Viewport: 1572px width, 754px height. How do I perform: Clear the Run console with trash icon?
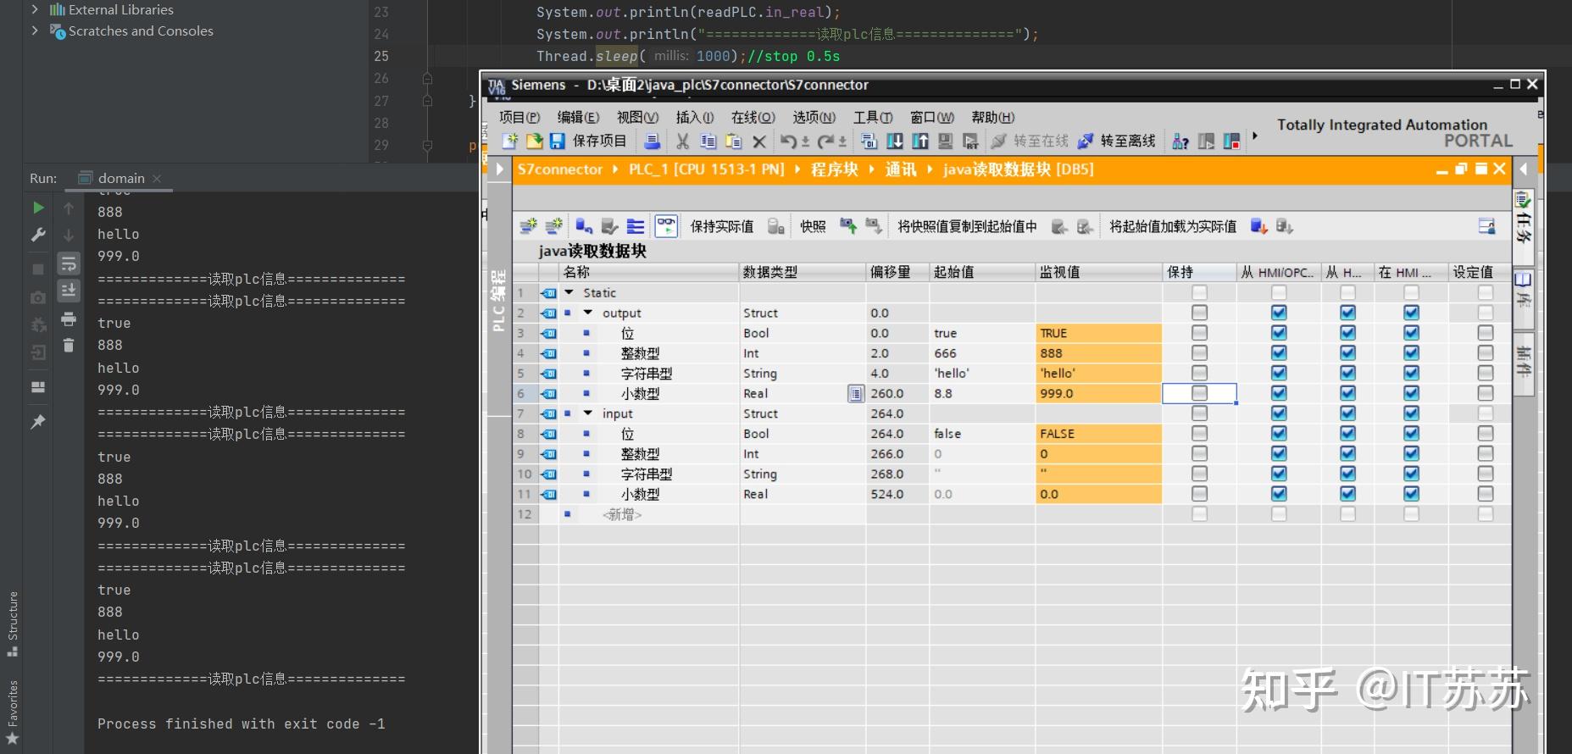coord(69,345)
